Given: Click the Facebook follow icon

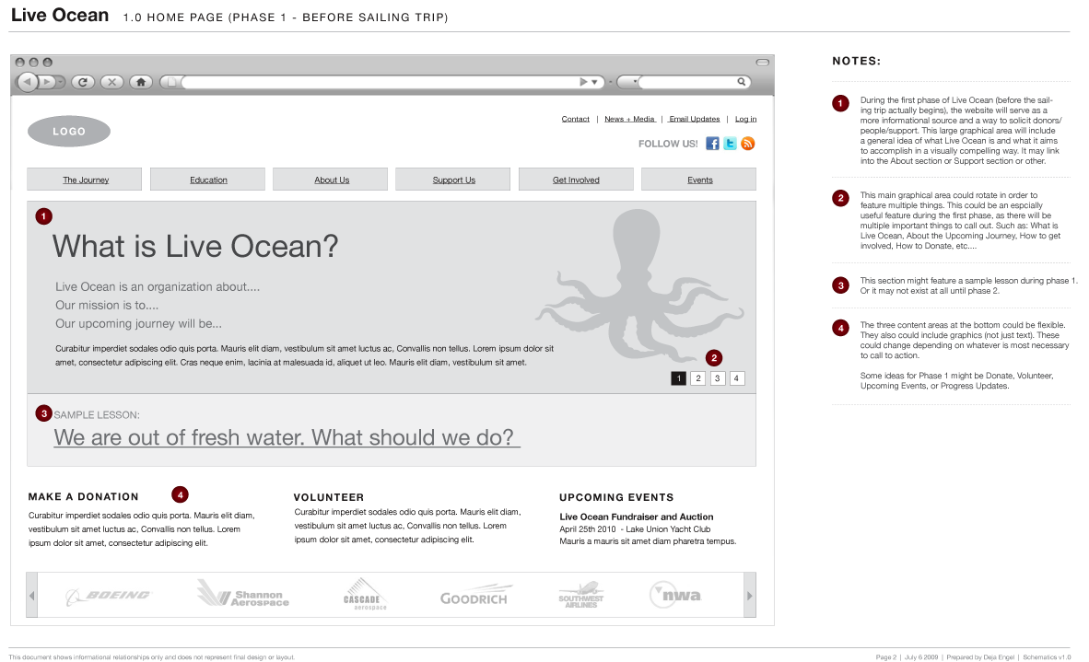Looking at the screenshot, I should click(712, 144).
